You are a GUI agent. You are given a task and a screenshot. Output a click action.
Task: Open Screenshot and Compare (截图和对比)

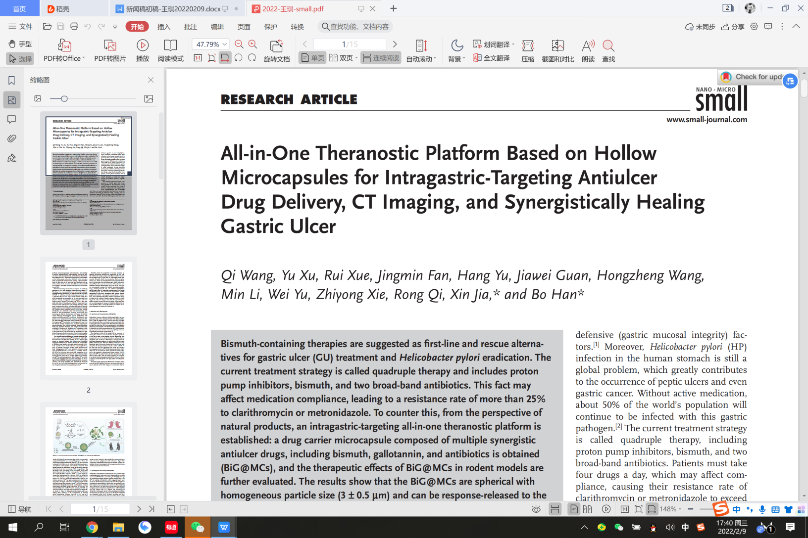click(557, 51)
